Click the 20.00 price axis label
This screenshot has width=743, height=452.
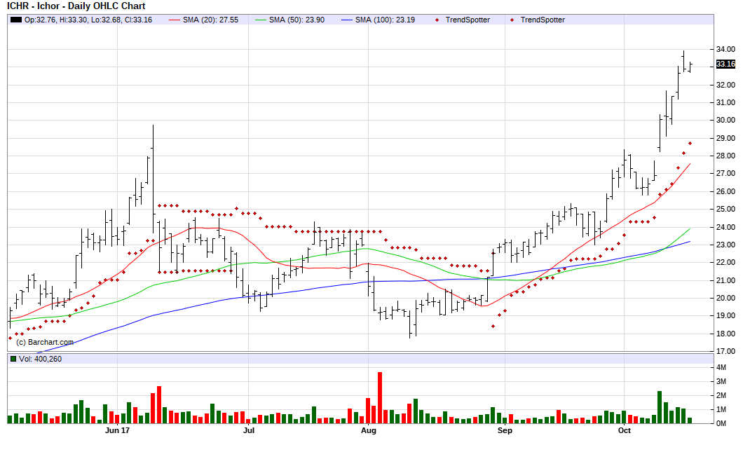point(725,298)
